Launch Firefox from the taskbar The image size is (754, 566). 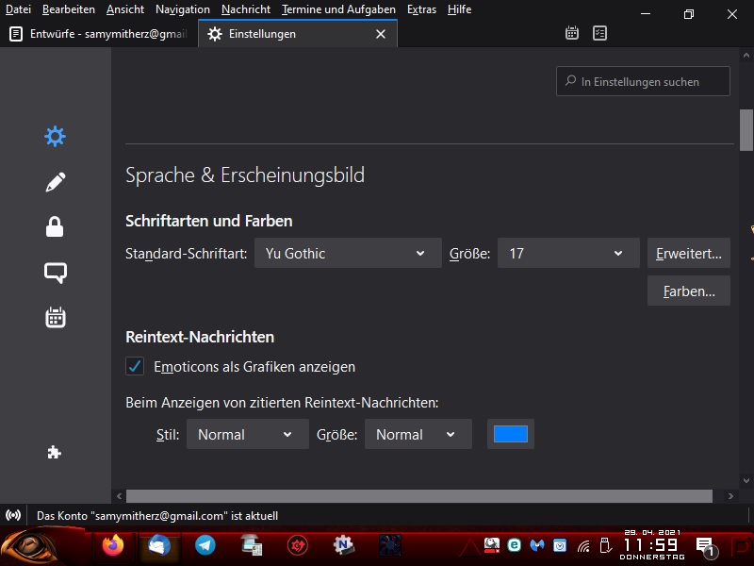click(113, 545)
